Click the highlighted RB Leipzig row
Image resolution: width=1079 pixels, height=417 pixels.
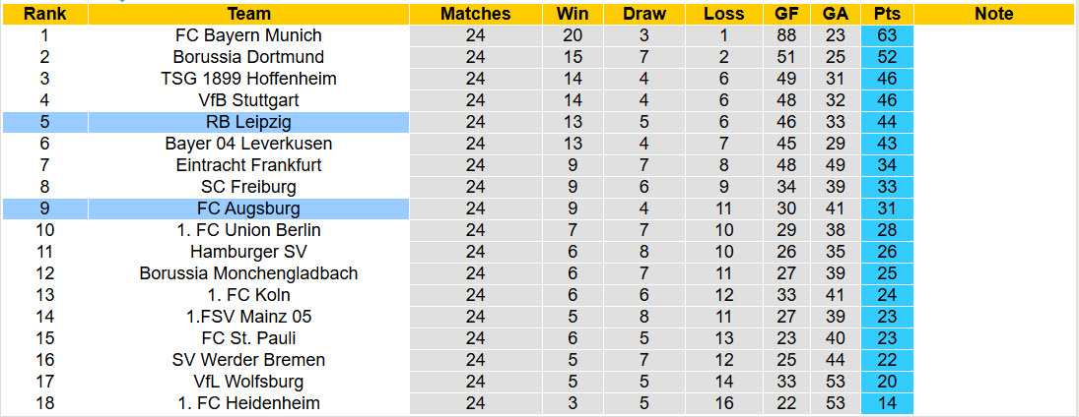tap(248, 122)
